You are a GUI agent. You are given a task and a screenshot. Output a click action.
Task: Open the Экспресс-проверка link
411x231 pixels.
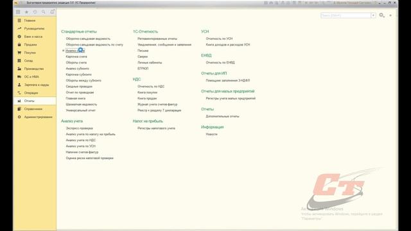[79, 128]
